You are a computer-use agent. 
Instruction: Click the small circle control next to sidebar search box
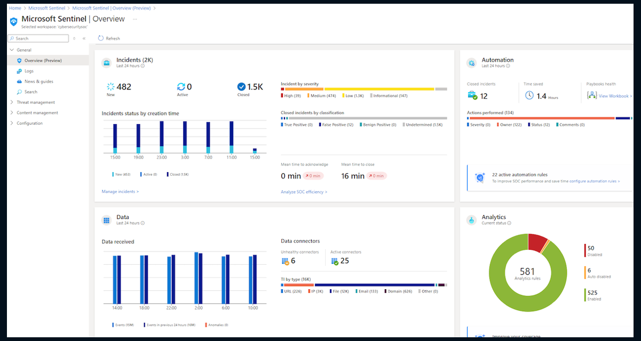(x=74, y=38)
